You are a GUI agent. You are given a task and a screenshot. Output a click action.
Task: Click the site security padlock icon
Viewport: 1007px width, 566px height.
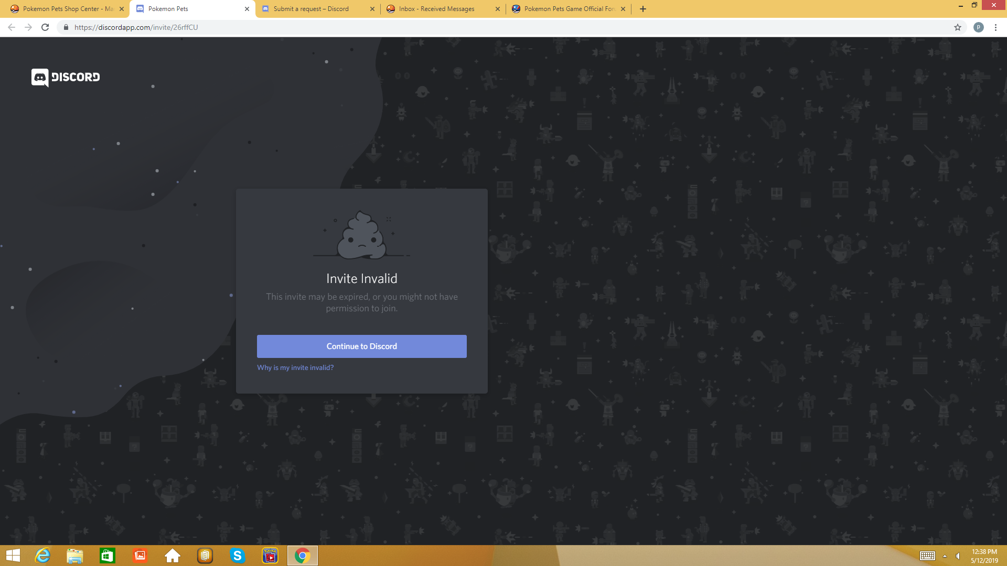66,27
